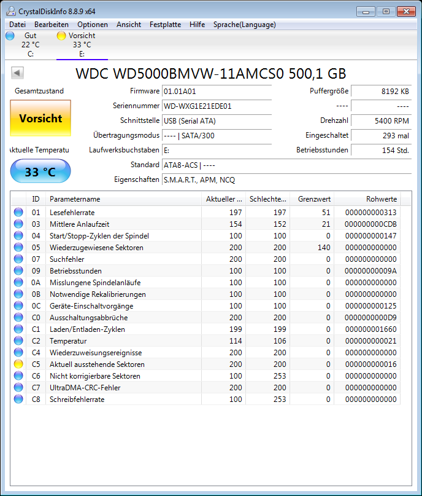The image size is (422, 496).
Task: Click the status orb for Misslungene Spindelanläufe
Action: point(18,283)
